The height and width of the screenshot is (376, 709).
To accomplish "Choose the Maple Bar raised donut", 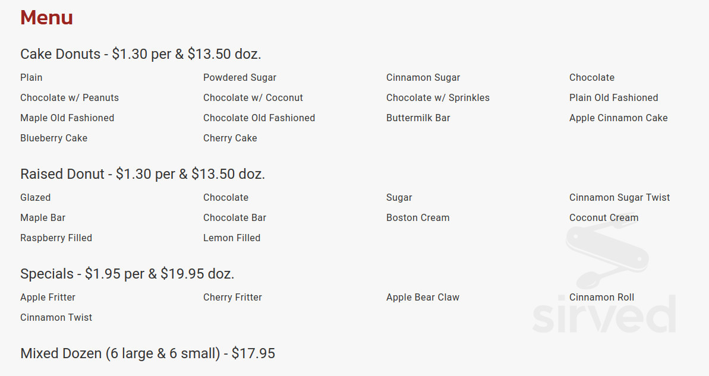I will 43,218.
